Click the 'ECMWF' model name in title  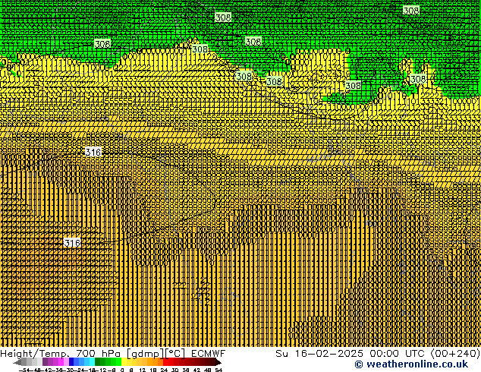208,354
